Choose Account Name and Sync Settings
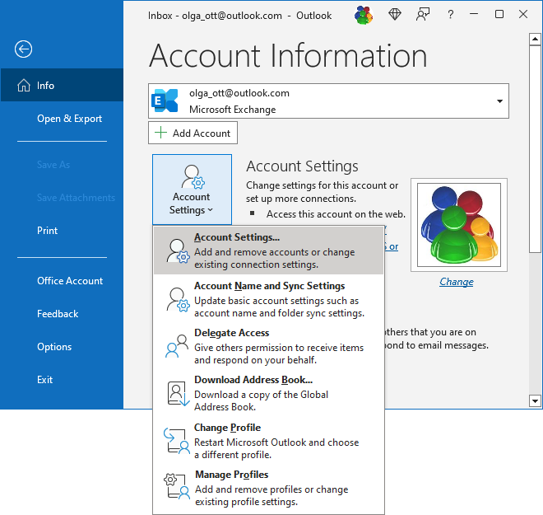 (x=268, y=298)
